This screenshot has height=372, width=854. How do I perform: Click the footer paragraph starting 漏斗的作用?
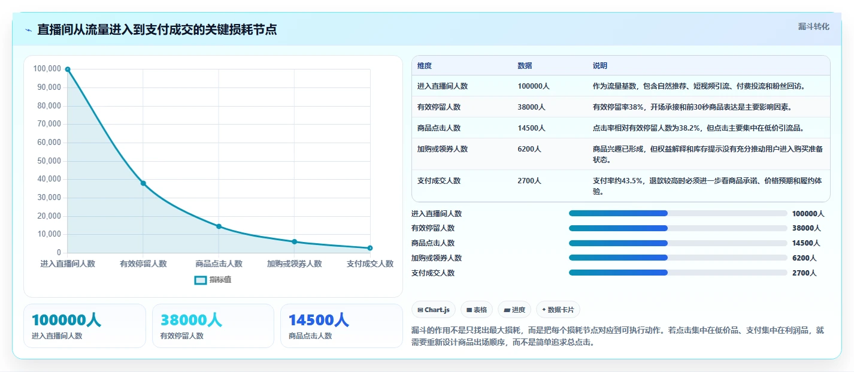[x=618, y=337]
